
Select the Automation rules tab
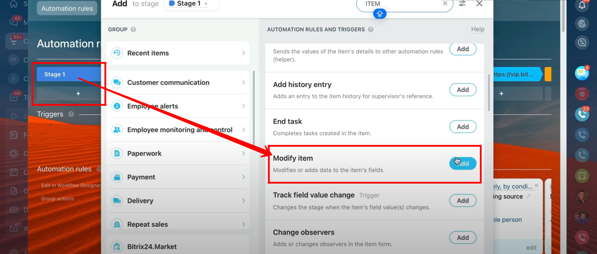(67, 8)
